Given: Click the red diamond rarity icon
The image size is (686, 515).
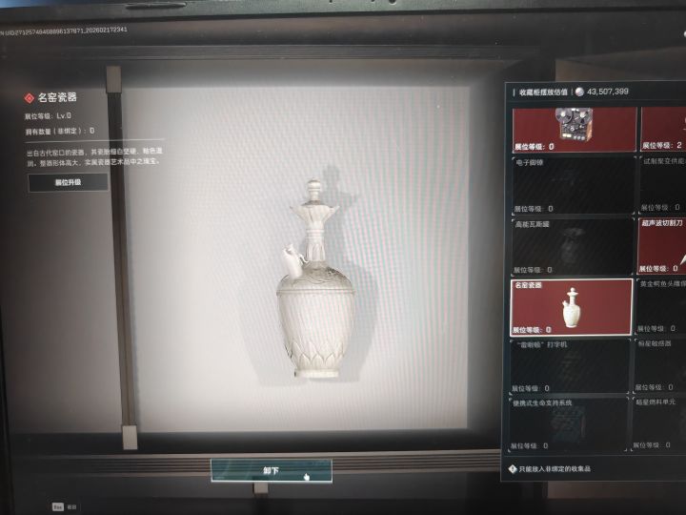Looking at the screenshot, I should coord(29,98).
